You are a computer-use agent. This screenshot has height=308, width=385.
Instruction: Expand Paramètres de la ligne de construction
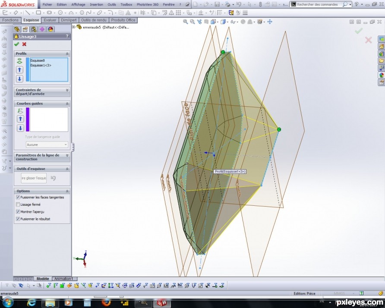[67, 155]
